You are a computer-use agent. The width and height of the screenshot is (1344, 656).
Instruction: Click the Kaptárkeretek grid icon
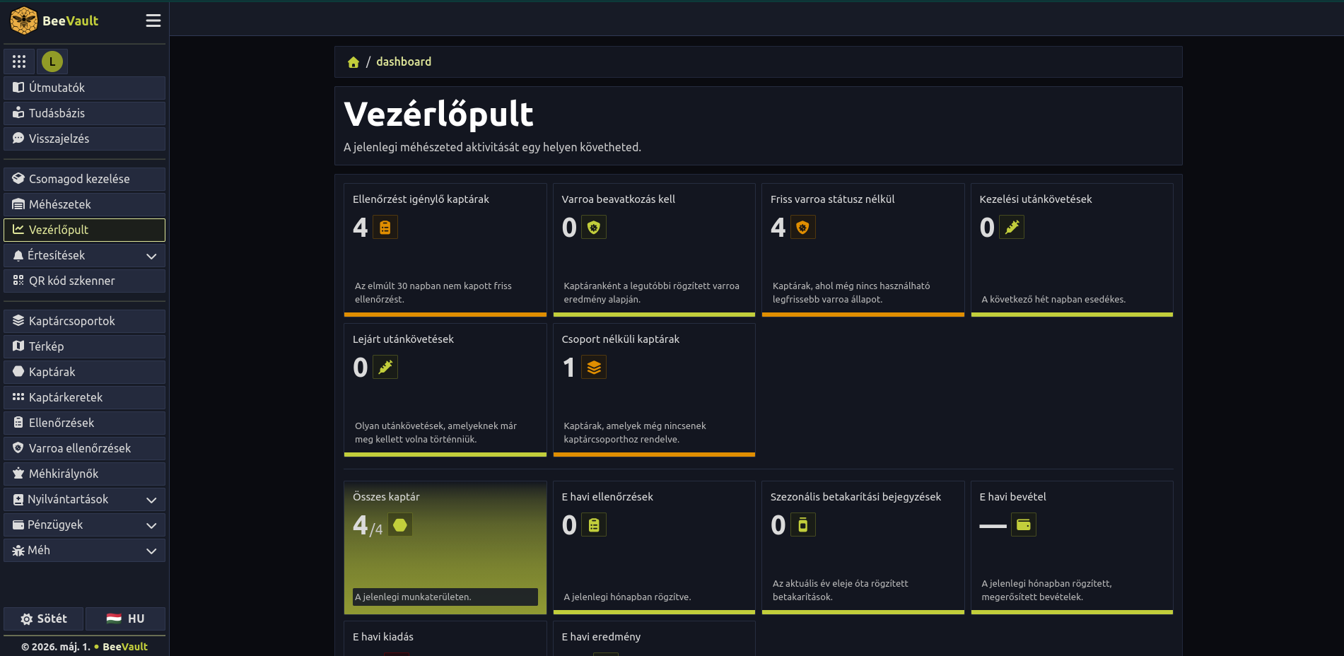18,397
